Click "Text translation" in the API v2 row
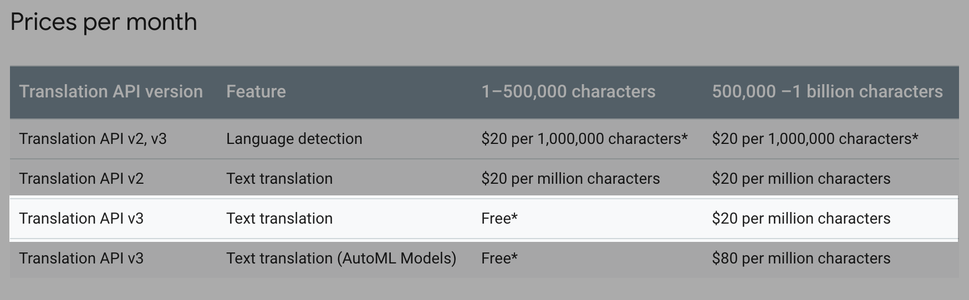Screen dimensions: 969x300 (x=279, y=178)
